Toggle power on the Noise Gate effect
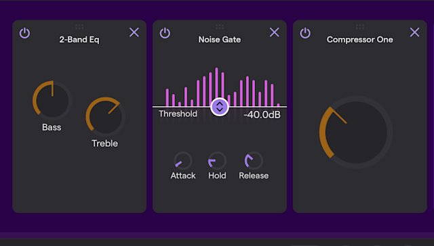The height and width of the screenshot is (246, 434). coord(165,33)
